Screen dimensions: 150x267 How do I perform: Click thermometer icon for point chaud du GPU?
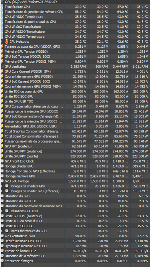coord(2,22)
